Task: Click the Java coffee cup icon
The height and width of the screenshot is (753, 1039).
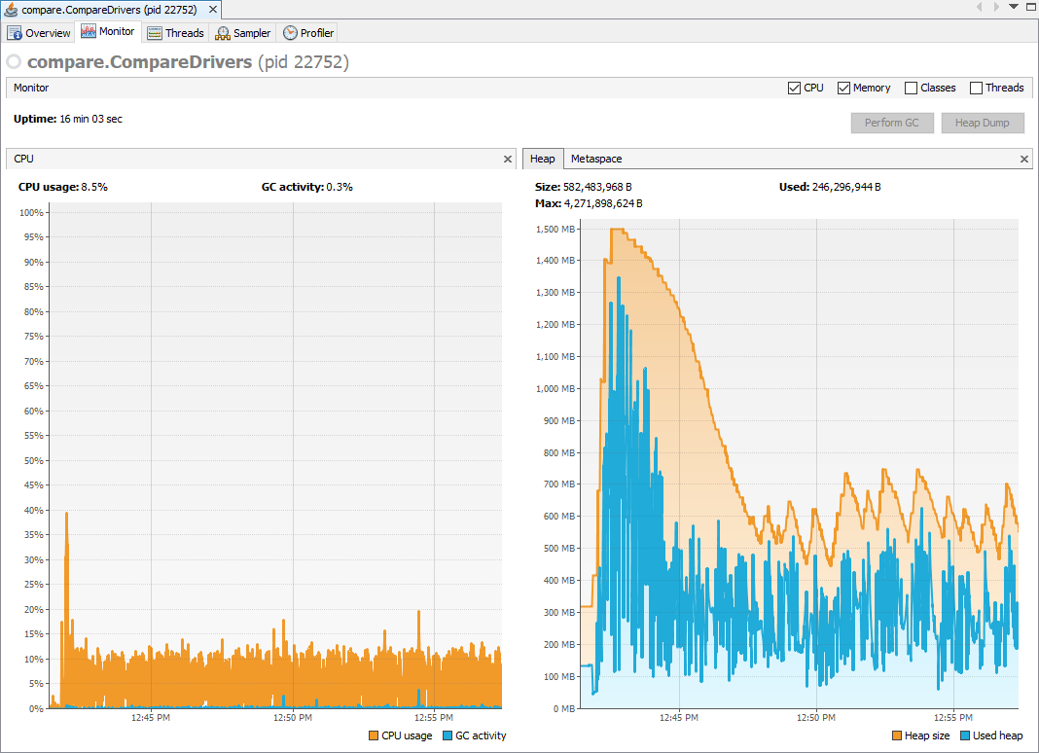Action: coord(10,9)
